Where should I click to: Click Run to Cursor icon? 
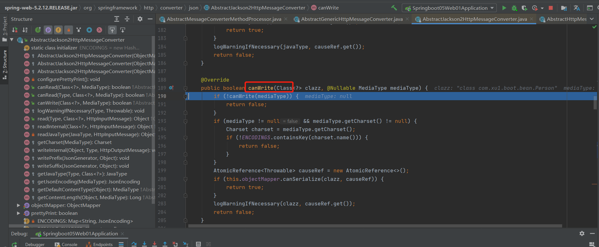(x=185, y=244)
